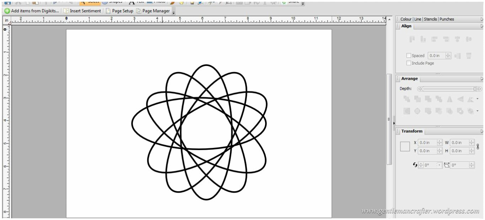Click the flip vertical icon in Arrange

click(x=460, y=99)
